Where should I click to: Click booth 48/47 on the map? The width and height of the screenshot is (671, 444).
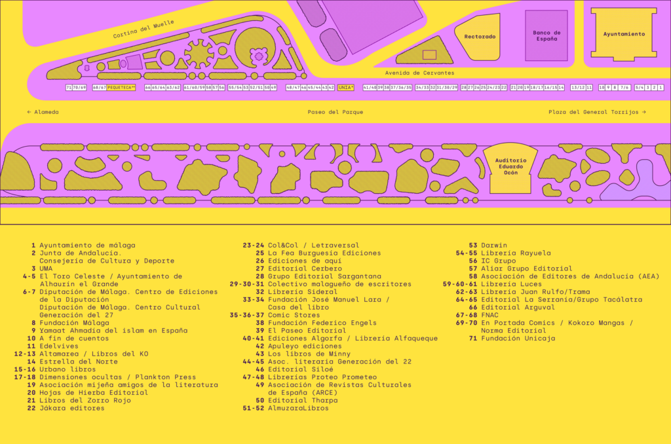[293, 88]
